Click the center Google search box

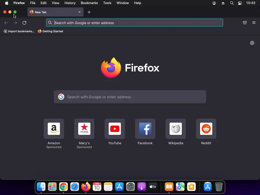(x=130, y=97)
